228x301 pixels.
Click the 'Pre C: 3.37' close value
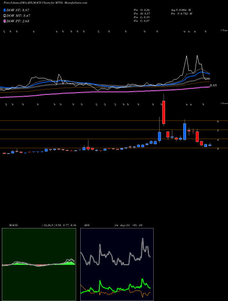tap(142, 21)
